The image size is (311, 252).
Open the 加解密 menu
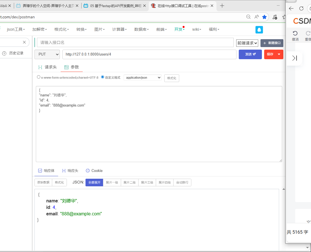(x=40, y=29)
